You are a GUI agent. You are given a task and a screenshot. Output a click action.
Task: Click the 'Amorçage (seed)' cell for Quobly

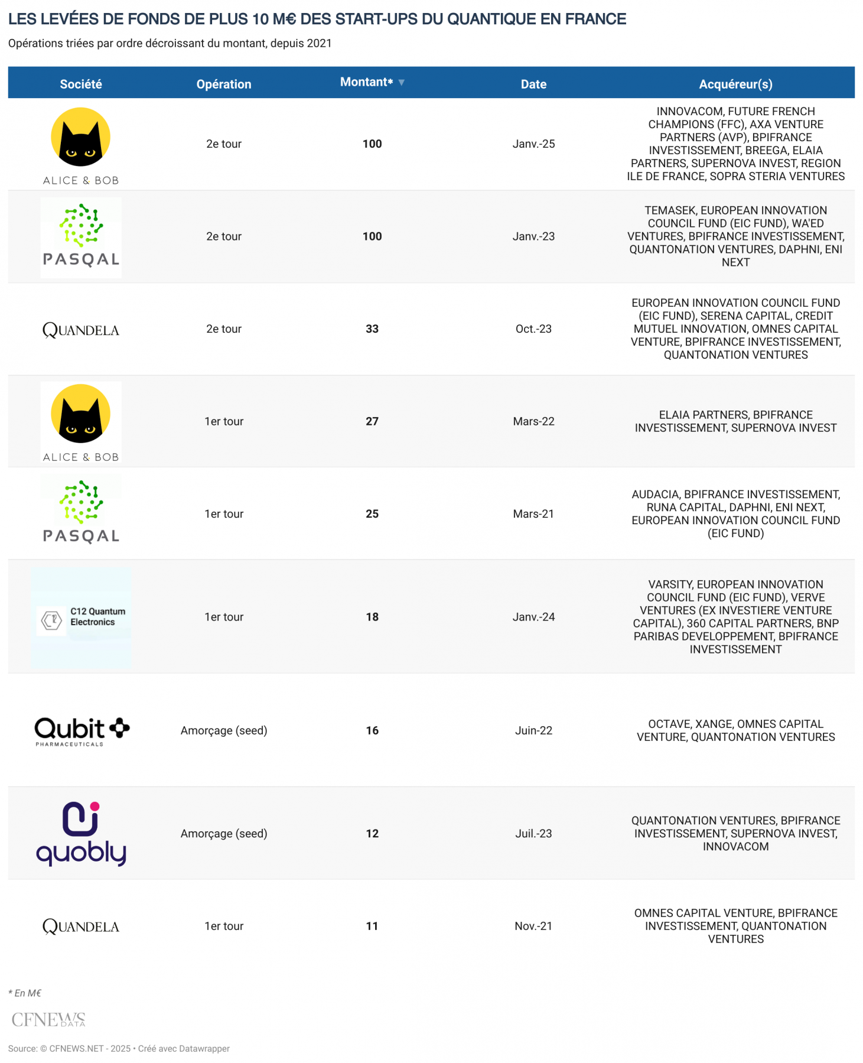coord(224,833)
